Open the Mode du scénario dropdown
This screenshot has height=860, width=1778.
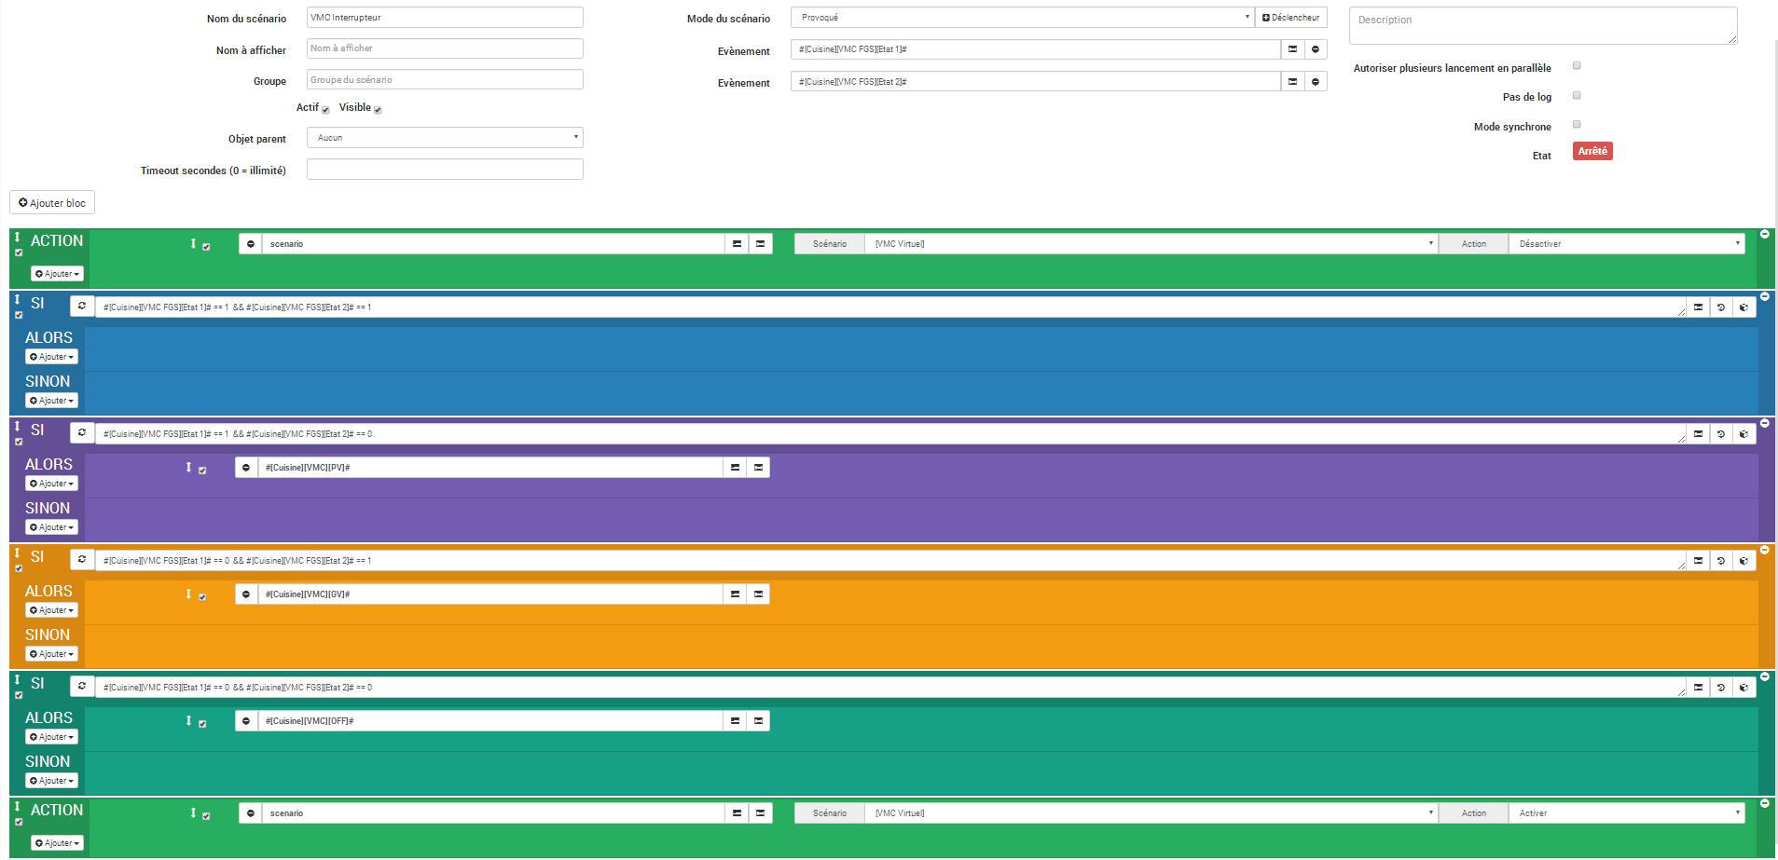click(x=1022, y=18)
